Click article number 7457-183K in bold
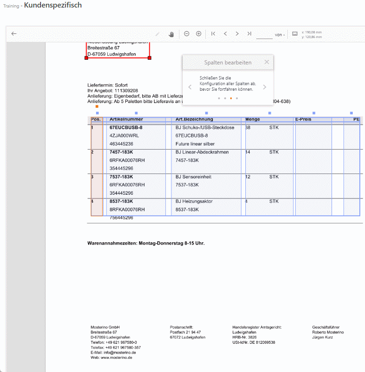Viewport: 365px width, 372px height. pos(121,152)
